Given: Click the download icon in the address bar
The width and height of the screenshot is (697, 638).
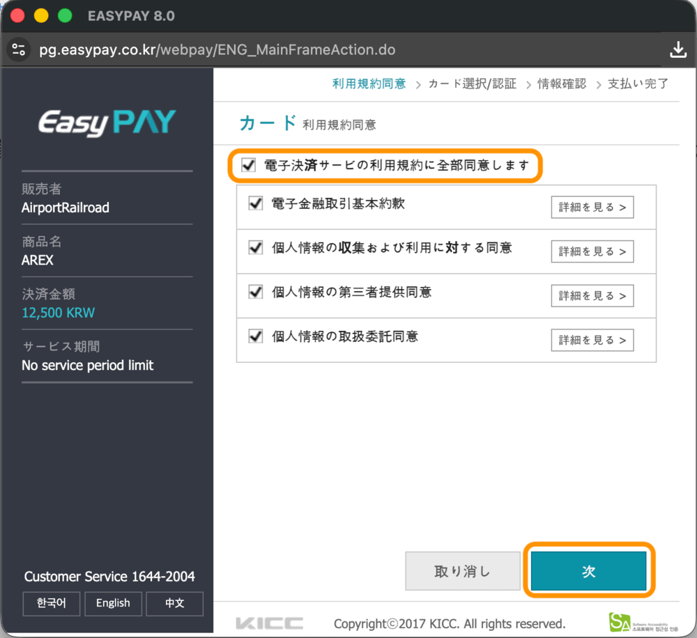Looking at the screenshot, I should pos(678,49).
